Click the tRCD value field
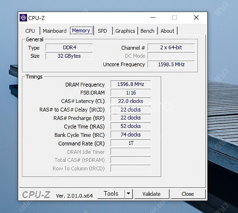The height and width of the screenshot is (213, 238). [131, 109]
